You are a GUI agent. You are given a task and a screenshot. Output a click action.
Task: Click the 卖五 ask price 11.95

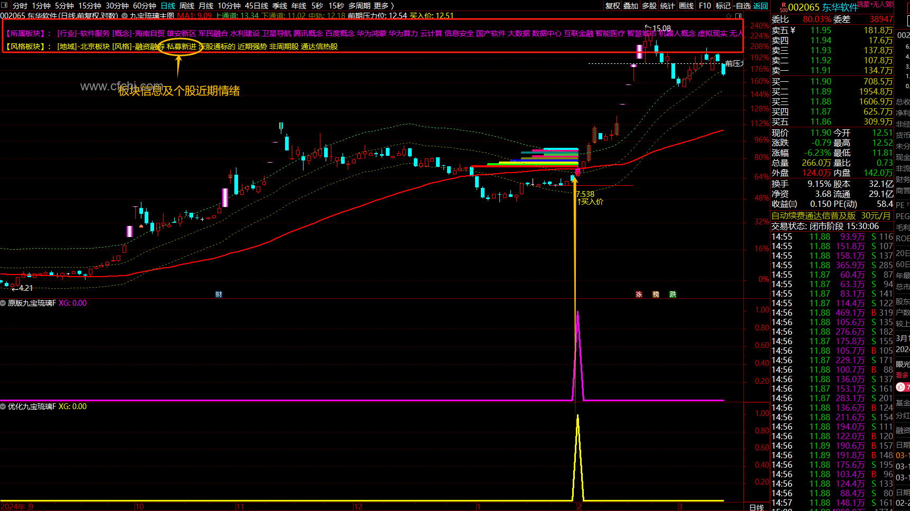(x=821, y=31)
